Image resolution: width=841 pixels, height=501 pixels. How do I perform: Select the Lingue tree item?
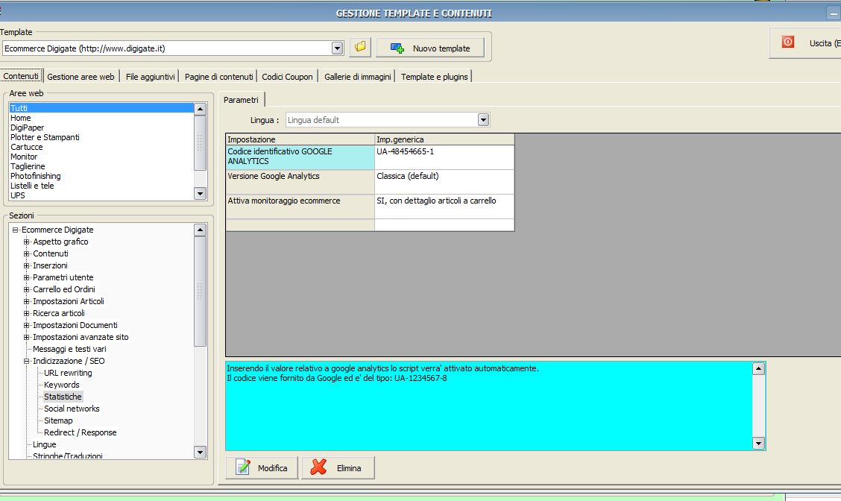pyautogui.click(x=44, y=444)
